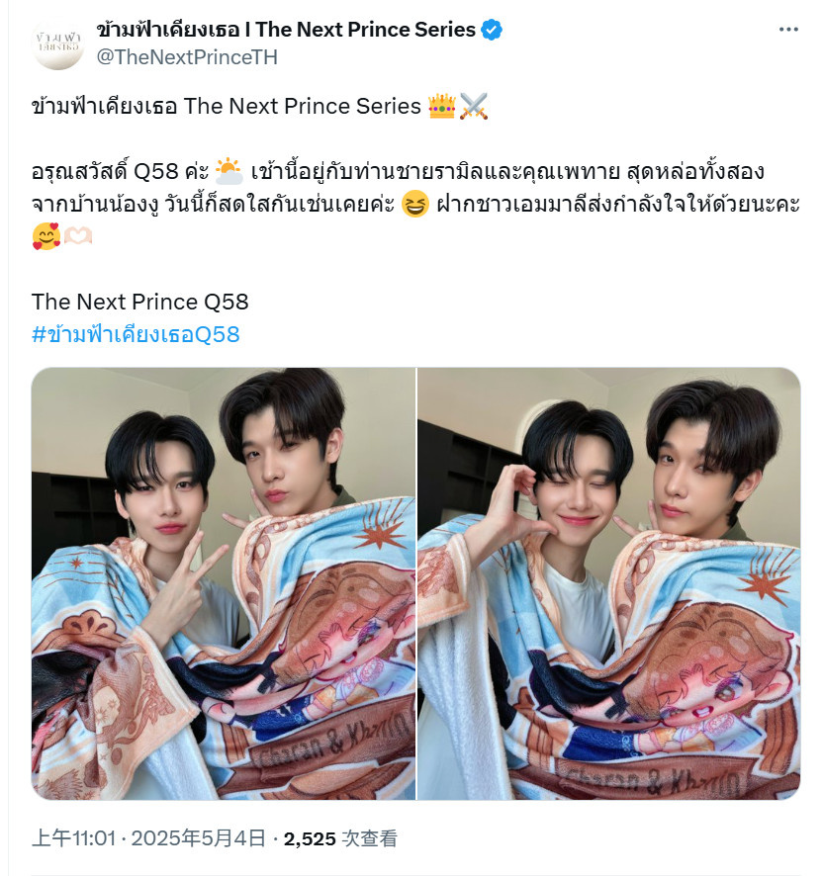Click the blue verified badge icon
Viewport: 823px width, 876px height.
[x=492, y=30]
